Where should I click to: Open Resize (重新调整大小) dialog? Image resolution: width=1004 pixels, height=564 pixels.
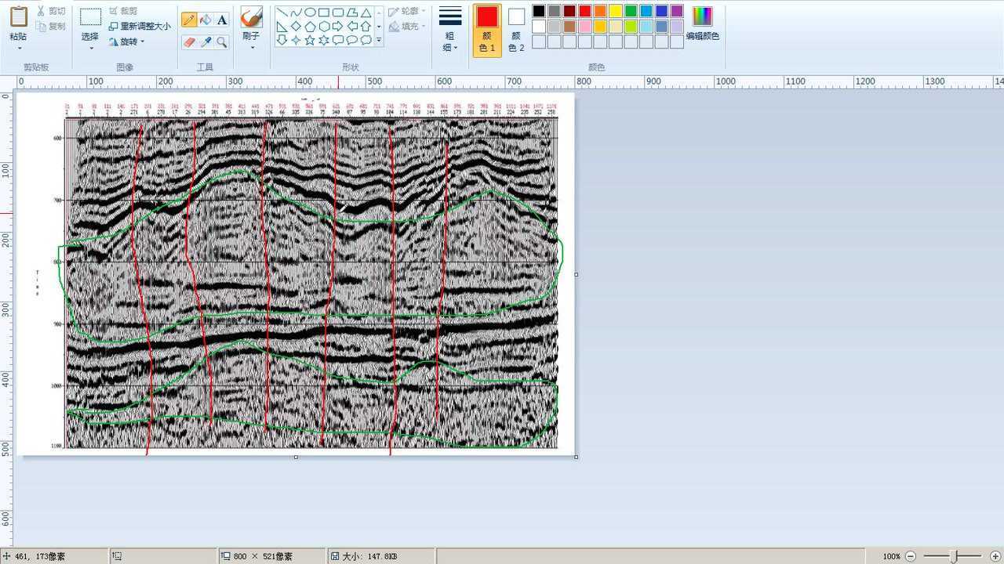(140, 26)
